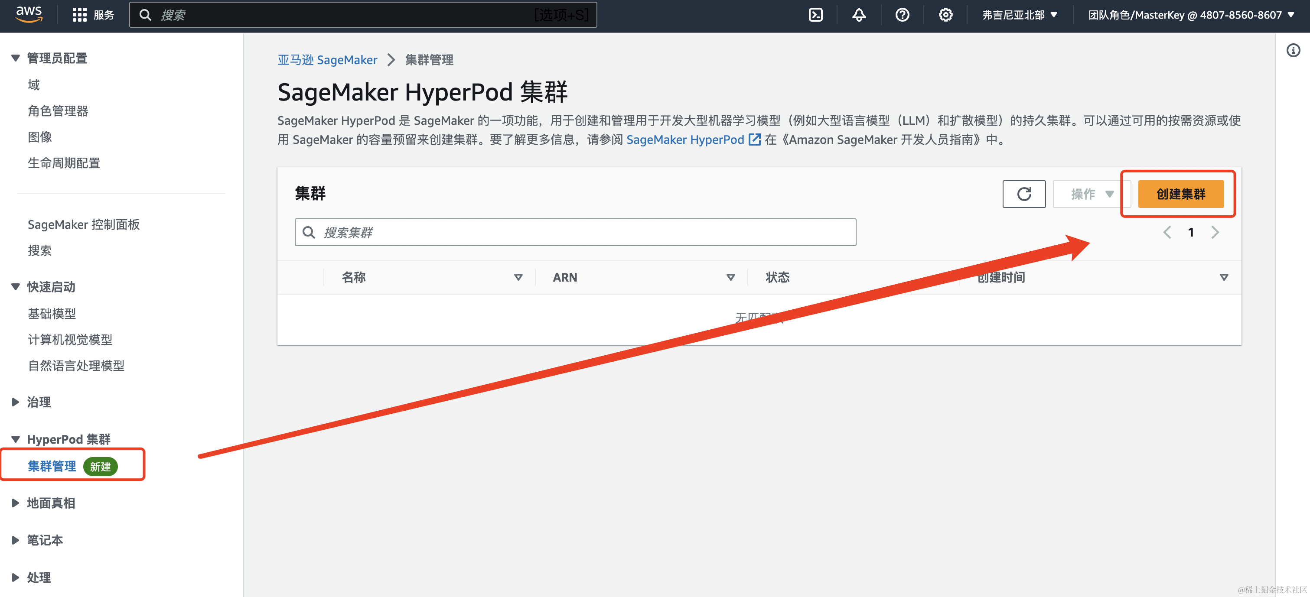Sort by 名称 column arrow
The height and width of the screenshot is (597, 1310).
click(518, 277)
